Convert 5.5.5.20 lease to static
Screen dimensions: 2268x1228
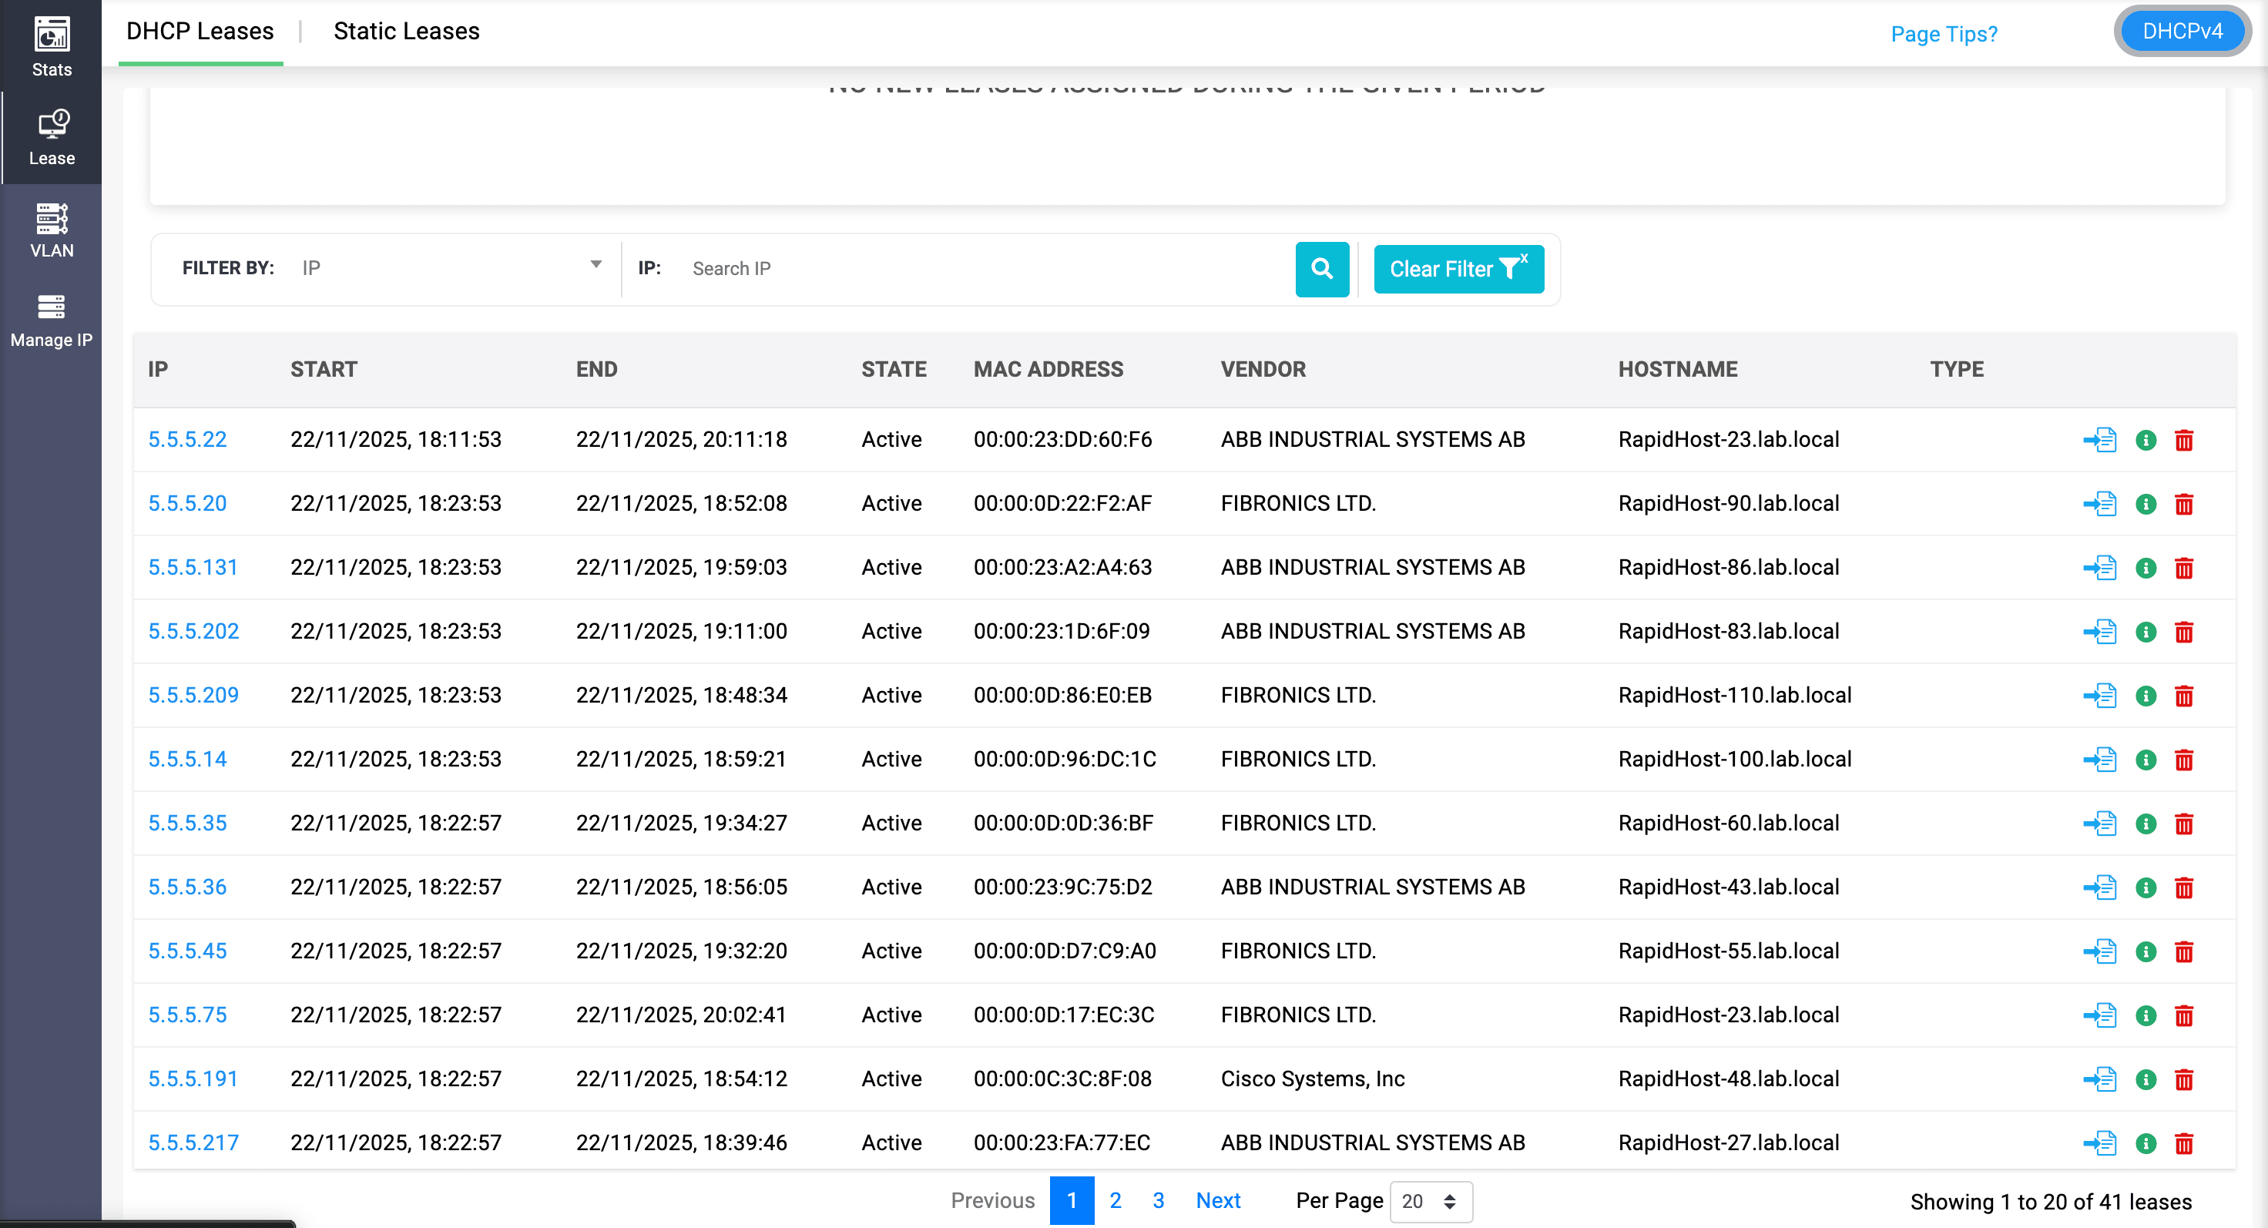point(2100,504)
